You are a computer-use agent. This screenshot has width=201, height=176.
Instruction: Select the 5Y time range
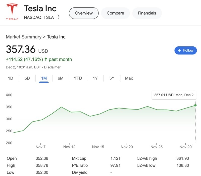[x=112, y=78]
